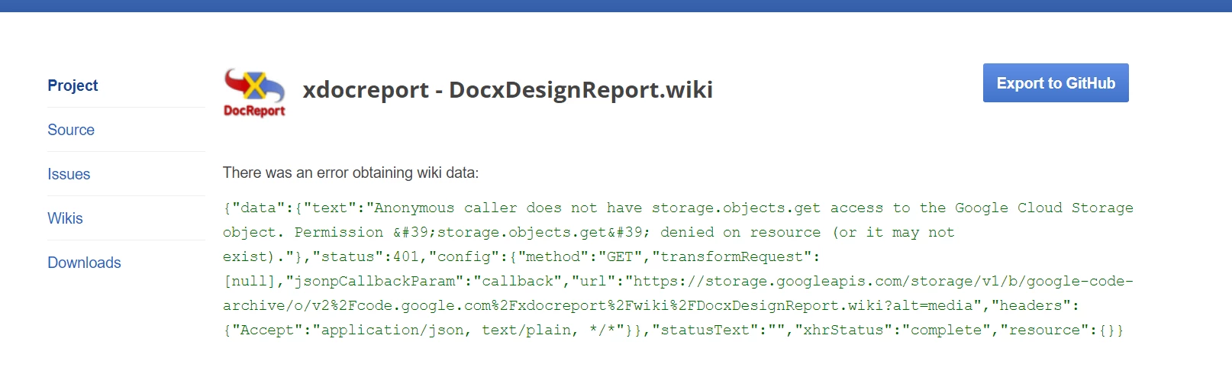The width and height of the screenshot is (1232, 387).
Task: Click the "Accept":"application/json" header text
Action: 348,330
